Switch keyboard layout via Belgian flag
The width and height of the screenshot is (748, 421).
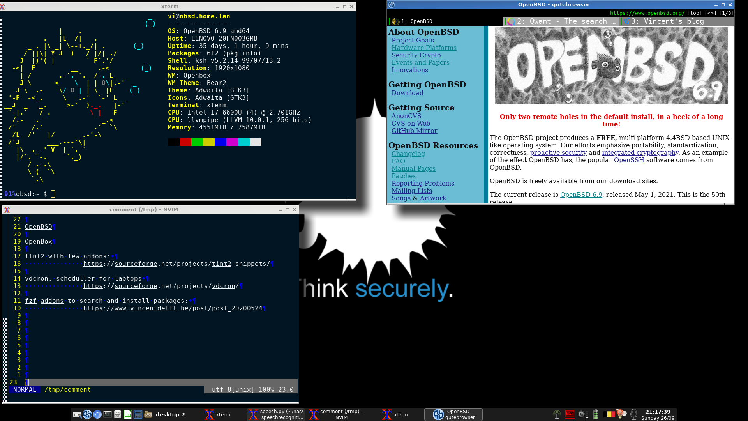609,414
